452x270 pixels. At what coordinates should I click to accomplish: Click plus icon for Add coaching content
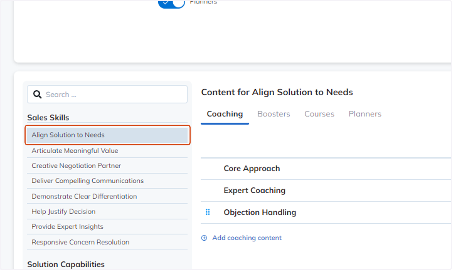(204, 238)
